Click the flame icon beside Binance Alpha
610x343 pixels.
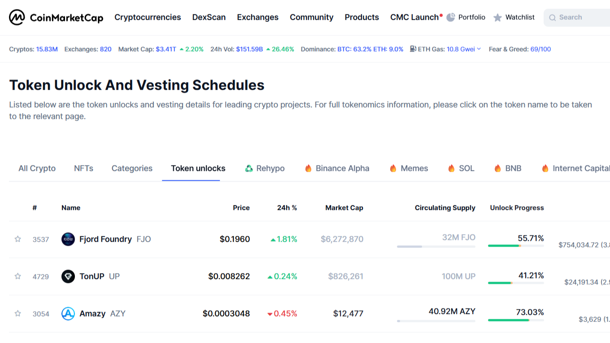coord(308,169)
